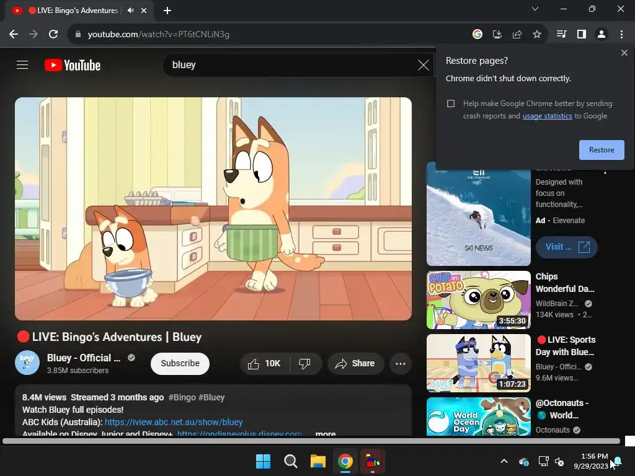Subscribe to Bluey - Official channel
The width and height of the screenshot is (635, 476).
[x=180, y=363]
